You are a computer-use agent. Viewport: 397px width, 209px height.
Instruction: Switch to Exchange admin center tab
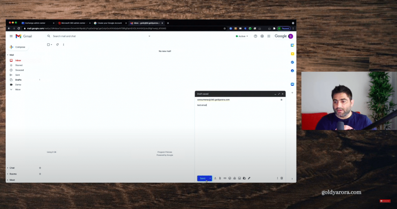click(38, 23)
